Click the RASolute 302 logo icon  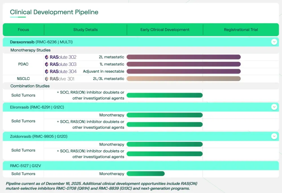click(47, 57)
